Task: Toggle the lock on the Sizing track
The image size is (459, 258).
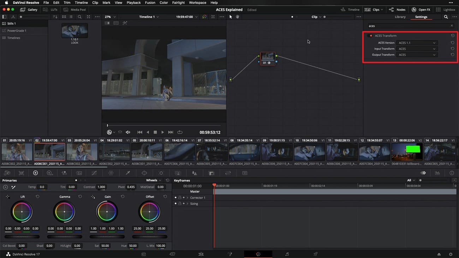Action: point(179,204)
